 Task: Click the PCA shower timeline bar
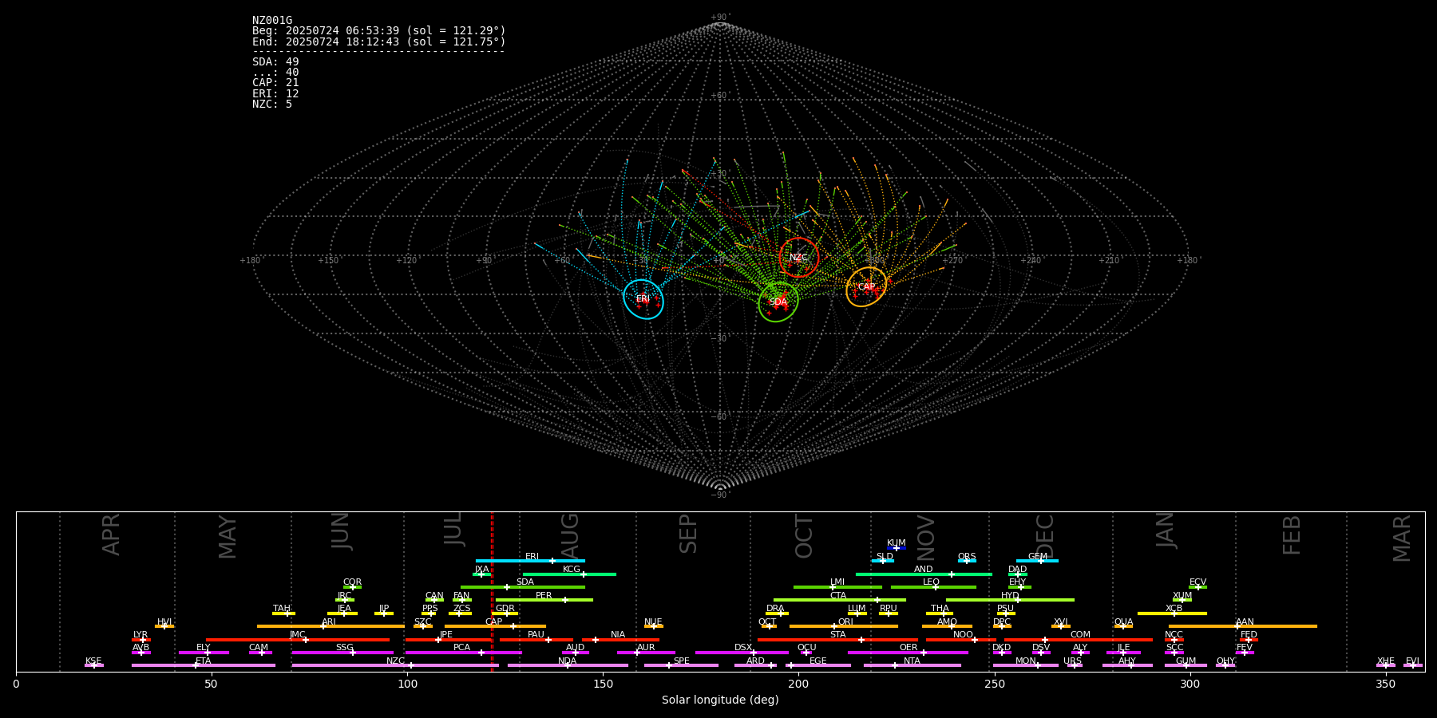pyautogui.click(x=463, y=653)
